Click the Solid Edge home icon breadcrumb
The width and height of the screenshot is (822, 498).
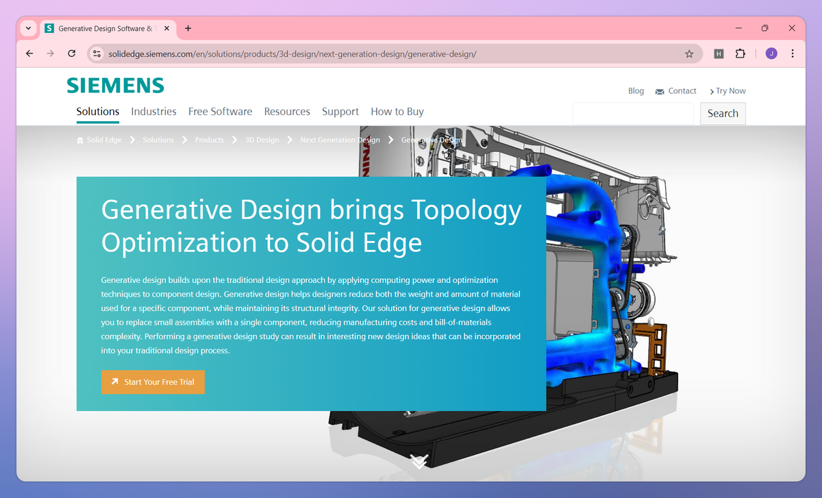coord(80,140)
